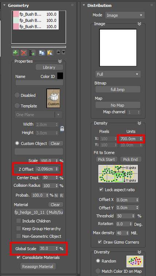Click the first pink fp_Bush list item
The height and width of the screenshot is (276, 156).
coord(36,14)
